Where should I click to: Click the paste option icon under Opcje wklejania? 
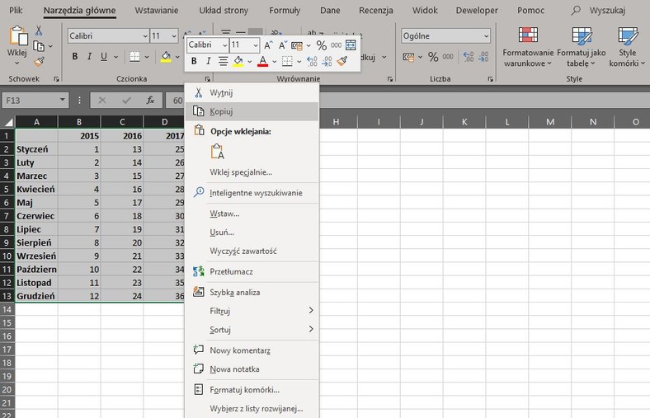point(218,152)
